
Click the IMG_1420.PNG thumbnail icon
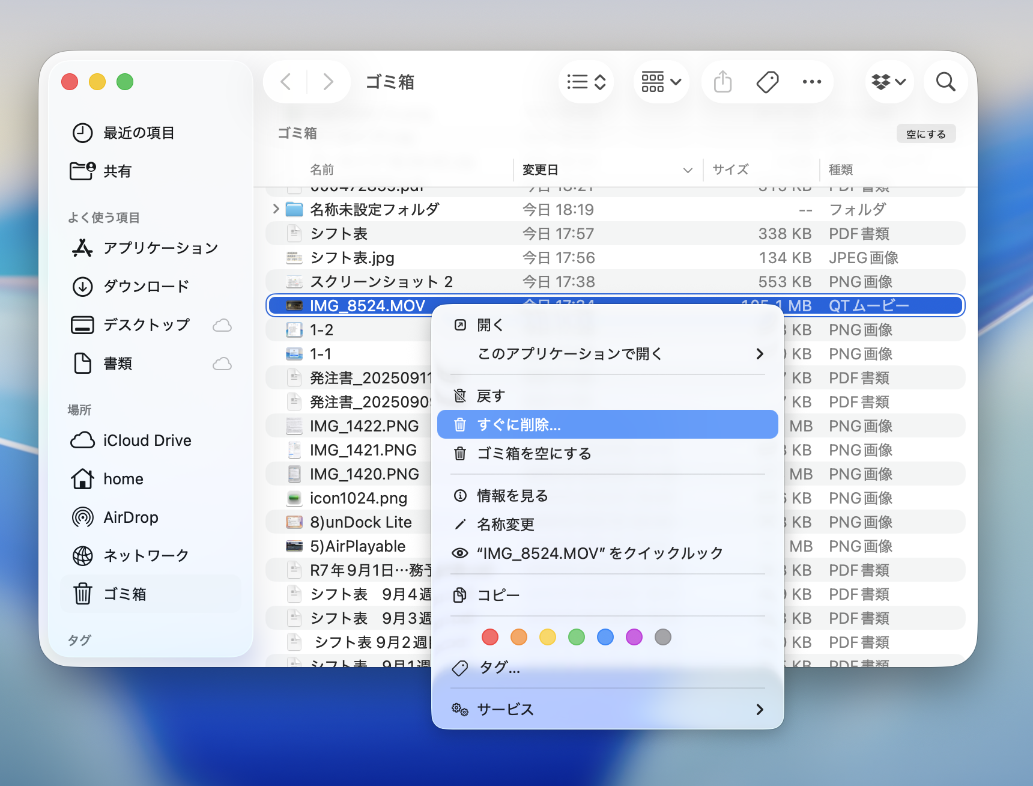294,474
